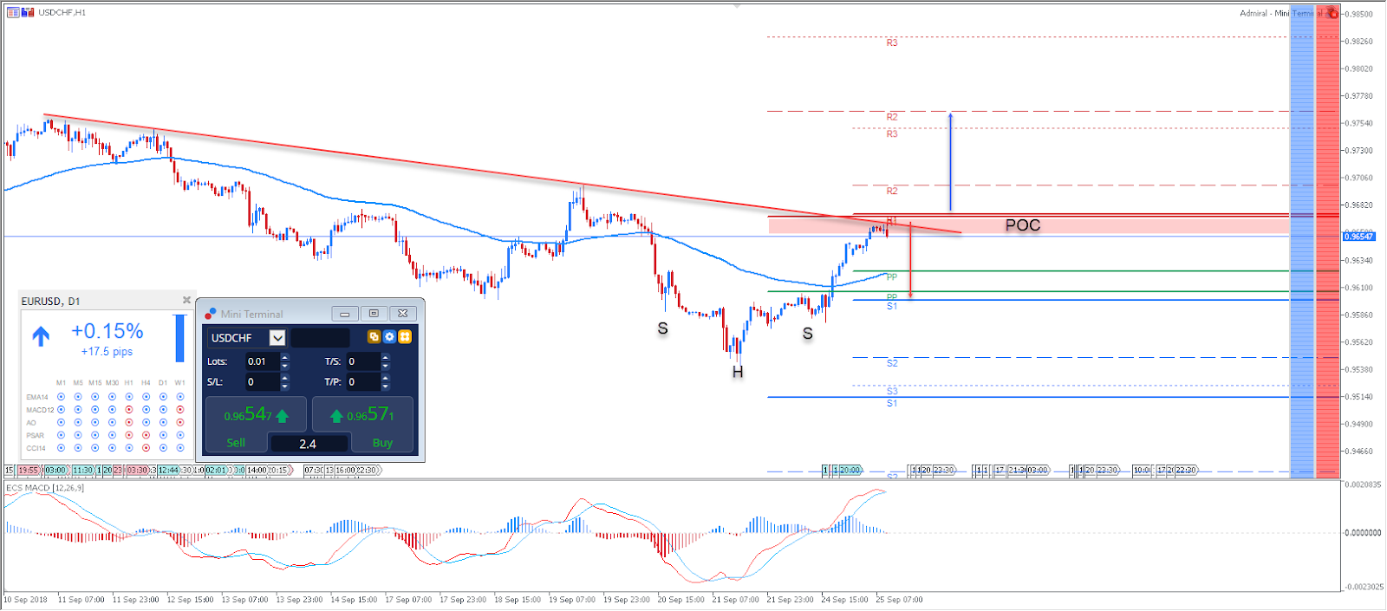Toggle the EMA14 M1 indicator dot
This screenshot has width=1387, height=611.
pos(61,397)
